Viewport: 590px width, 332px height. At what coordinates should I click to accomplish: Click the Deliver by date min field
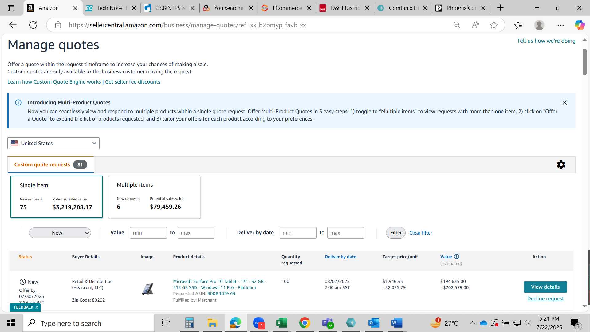point(298,233)
